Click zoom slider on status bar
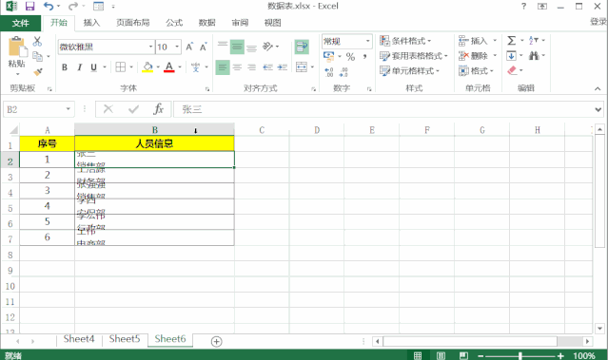608x360 pixels. point(520,356)
